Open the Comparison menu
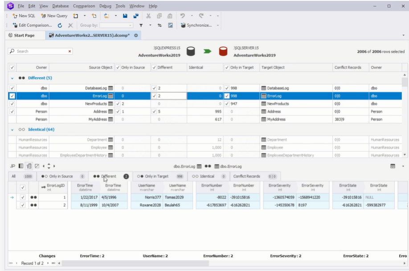Screen dimensions: 409x271 pos(83,6)
